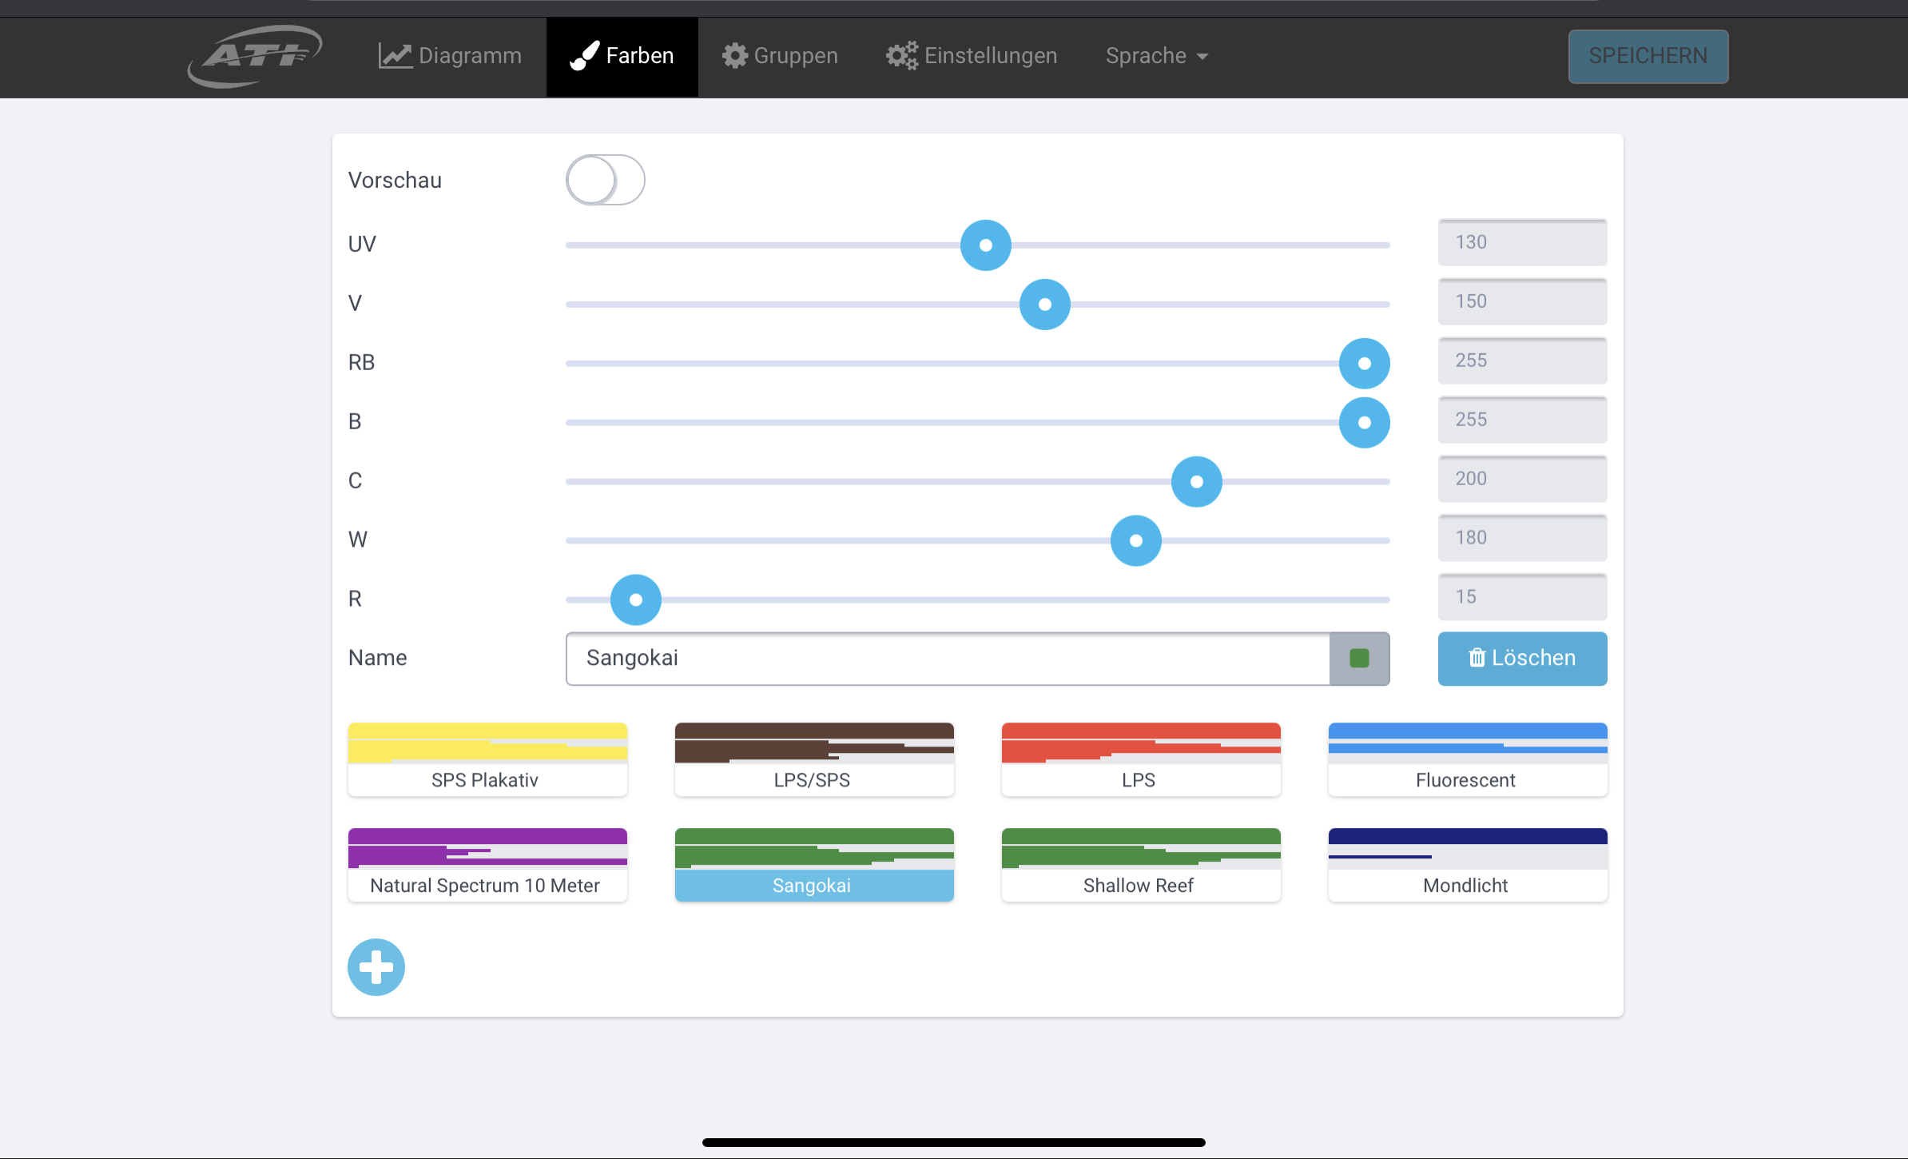The height and width of the screenshot is (1159, 1908).
Task: Add a new color preset with plus
Action: tap(376, 967)
